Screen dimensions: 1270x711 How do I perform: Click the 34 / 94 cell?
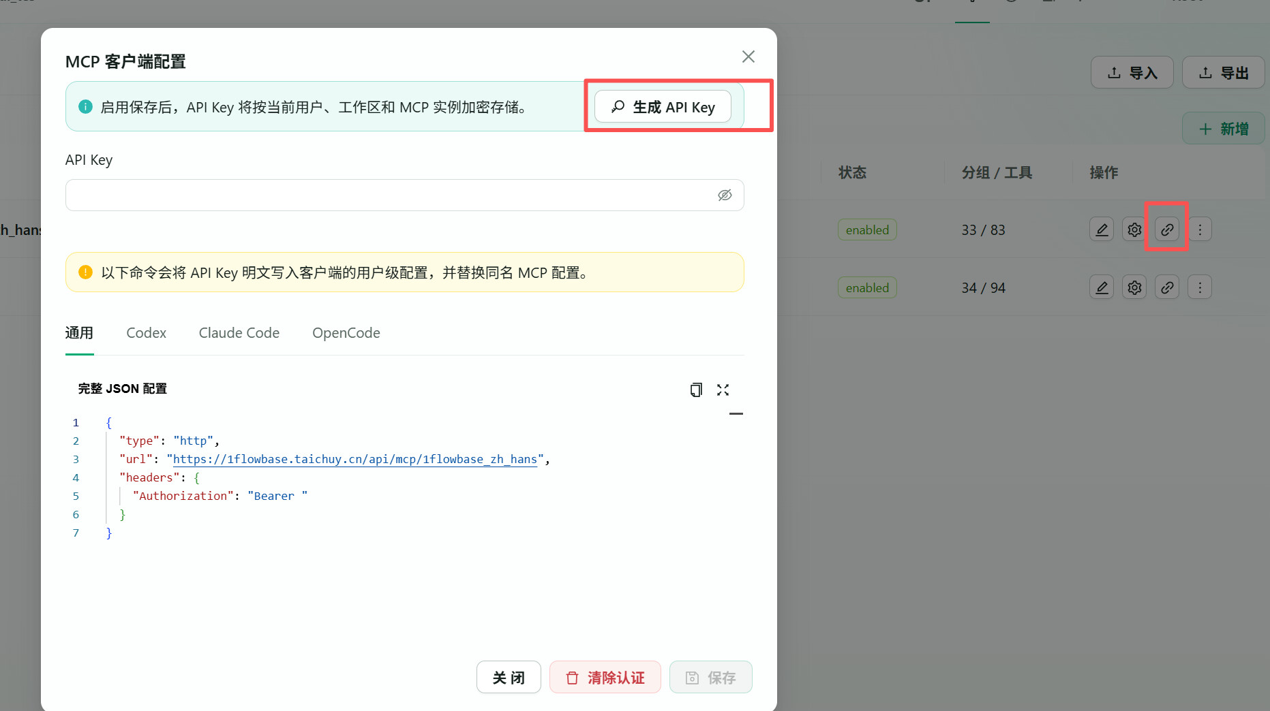tap(983, 288)
